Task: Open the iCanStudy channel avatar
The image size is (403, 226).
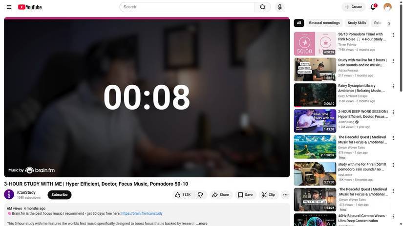Action: 9,194
